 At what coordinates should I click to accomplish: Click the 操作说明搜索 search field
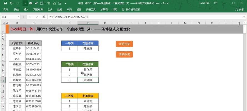tap(133, 9)
